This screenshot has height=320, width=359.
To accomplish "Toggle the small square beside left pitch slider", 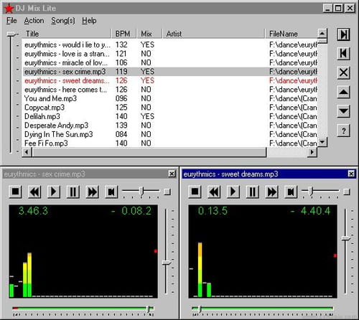I will click(167, 192).
